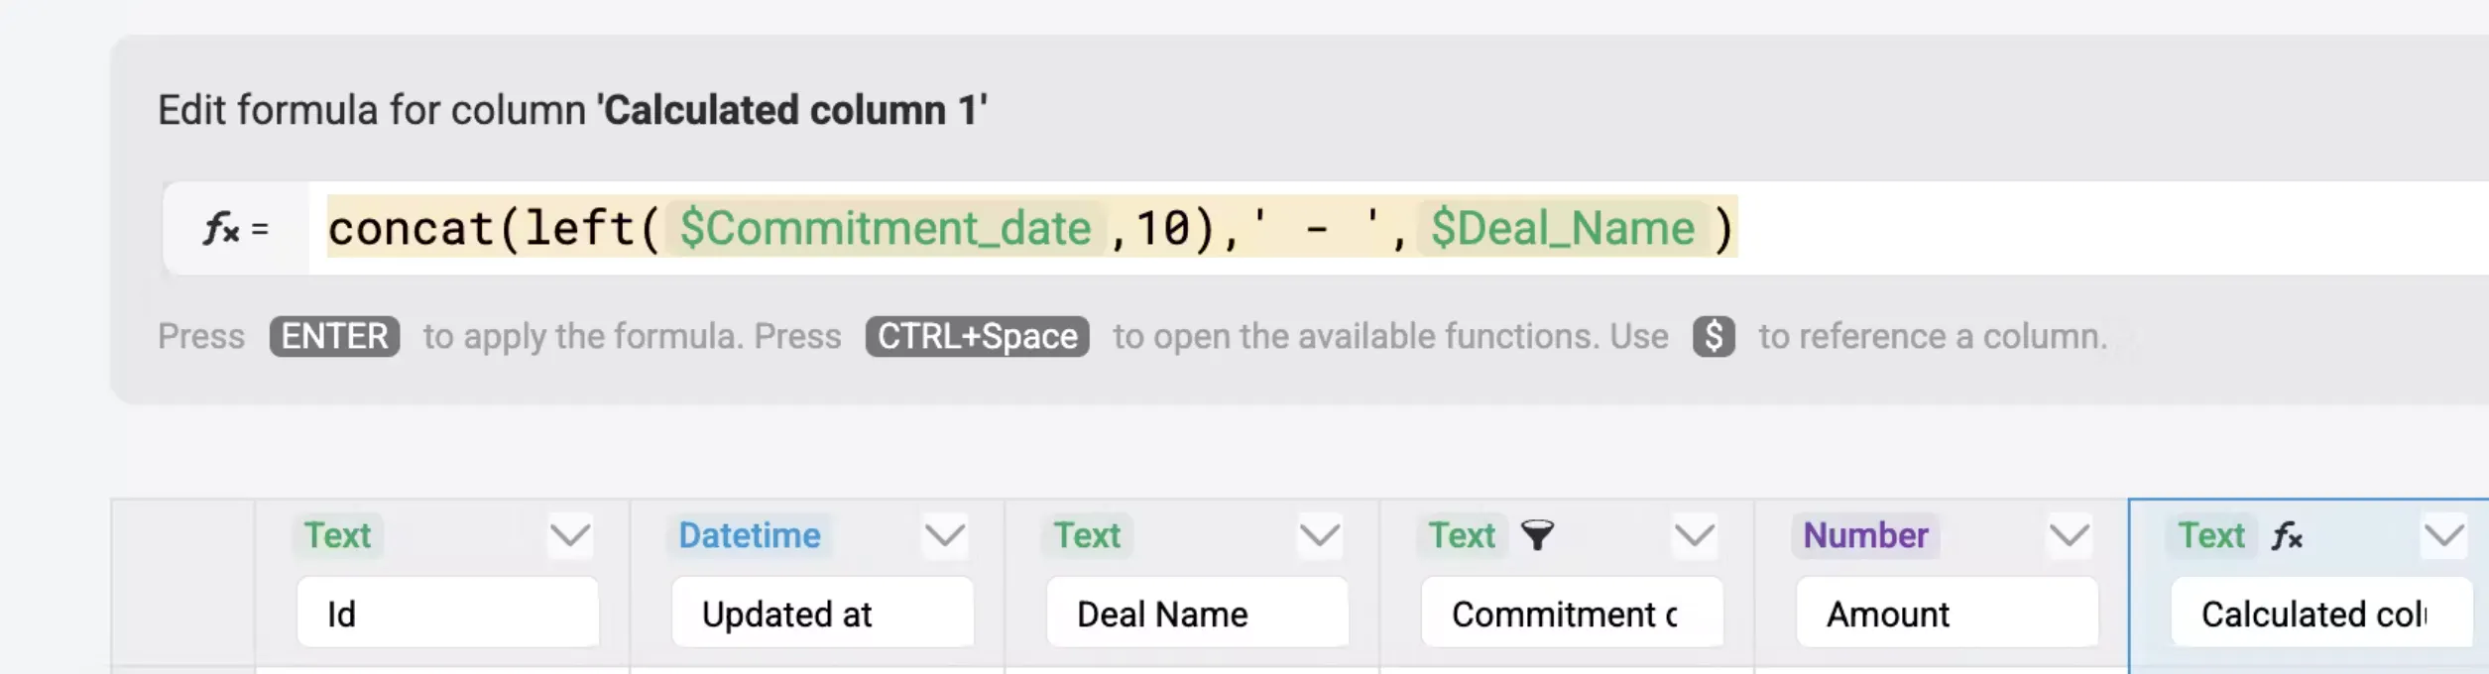Click the Id column name field

[x=447, y=614]
